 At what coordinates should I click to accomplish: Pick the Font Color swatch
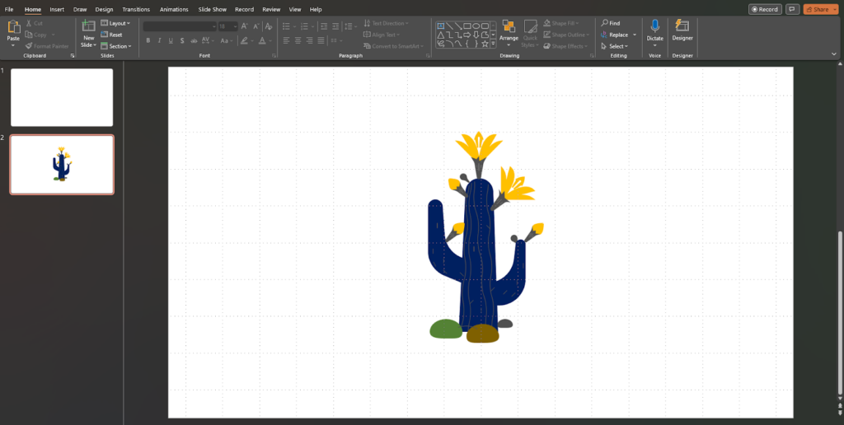[262, 40]
